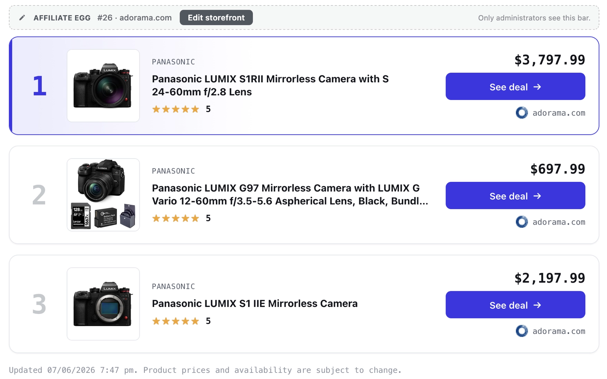This screenshot has width=607, height=379.
Task: Click See deal for the $3,797.99 camera
Action: 515,86
